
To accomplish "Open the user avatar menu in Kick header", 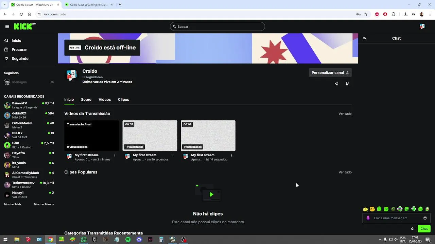I will tap(422, 26).
